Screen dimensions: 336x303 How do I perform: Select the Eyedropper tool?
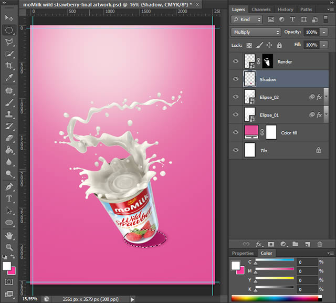pos(9,77)
